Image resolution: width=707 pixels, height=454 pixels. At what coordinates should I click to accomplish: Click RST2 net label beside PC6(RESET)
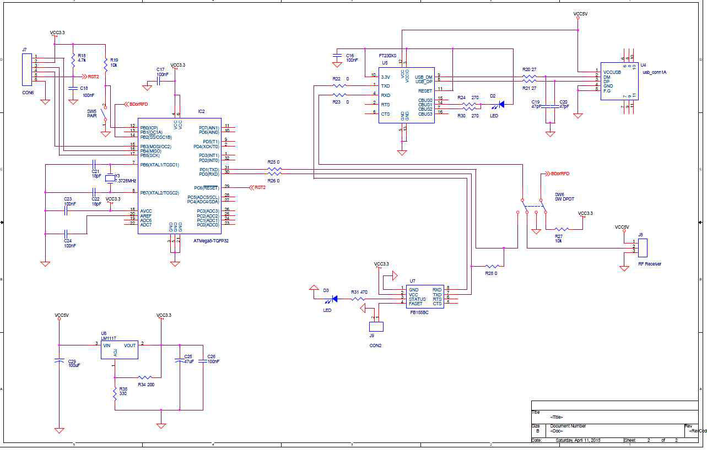tap(260, 187)
